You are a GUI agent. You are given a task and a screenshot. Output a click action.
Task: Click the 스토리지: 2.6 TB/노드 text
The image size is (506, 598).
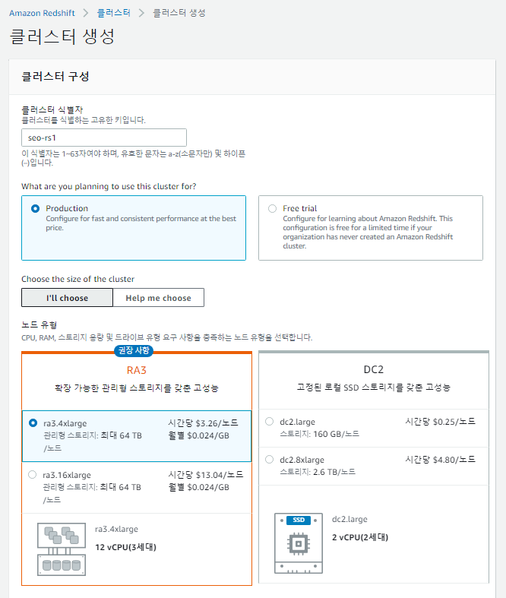[x=318, y=472]
